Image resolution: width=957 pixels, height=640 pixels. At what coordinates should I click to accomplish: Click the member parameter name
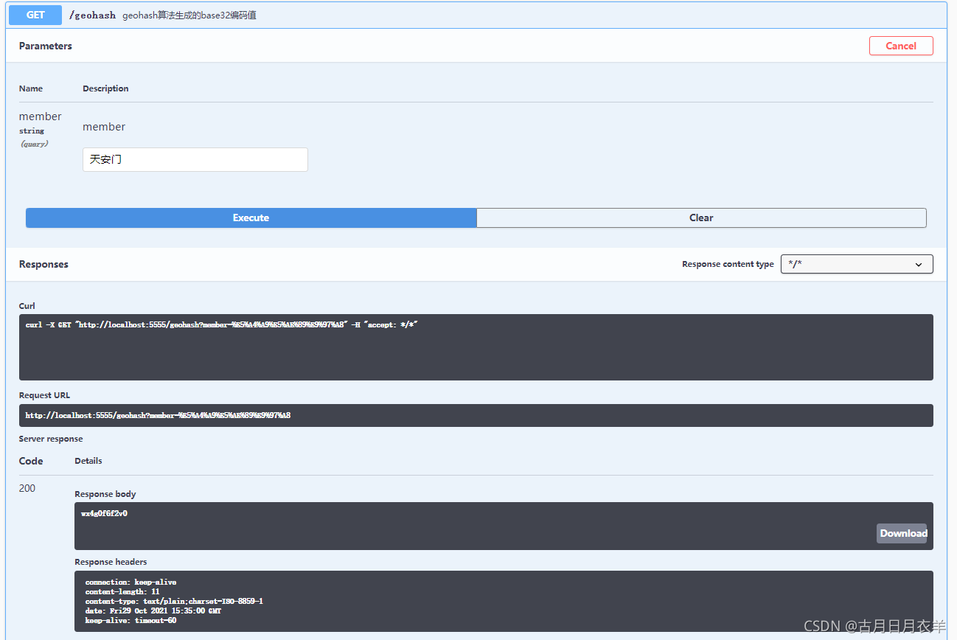tap(41, 116)
